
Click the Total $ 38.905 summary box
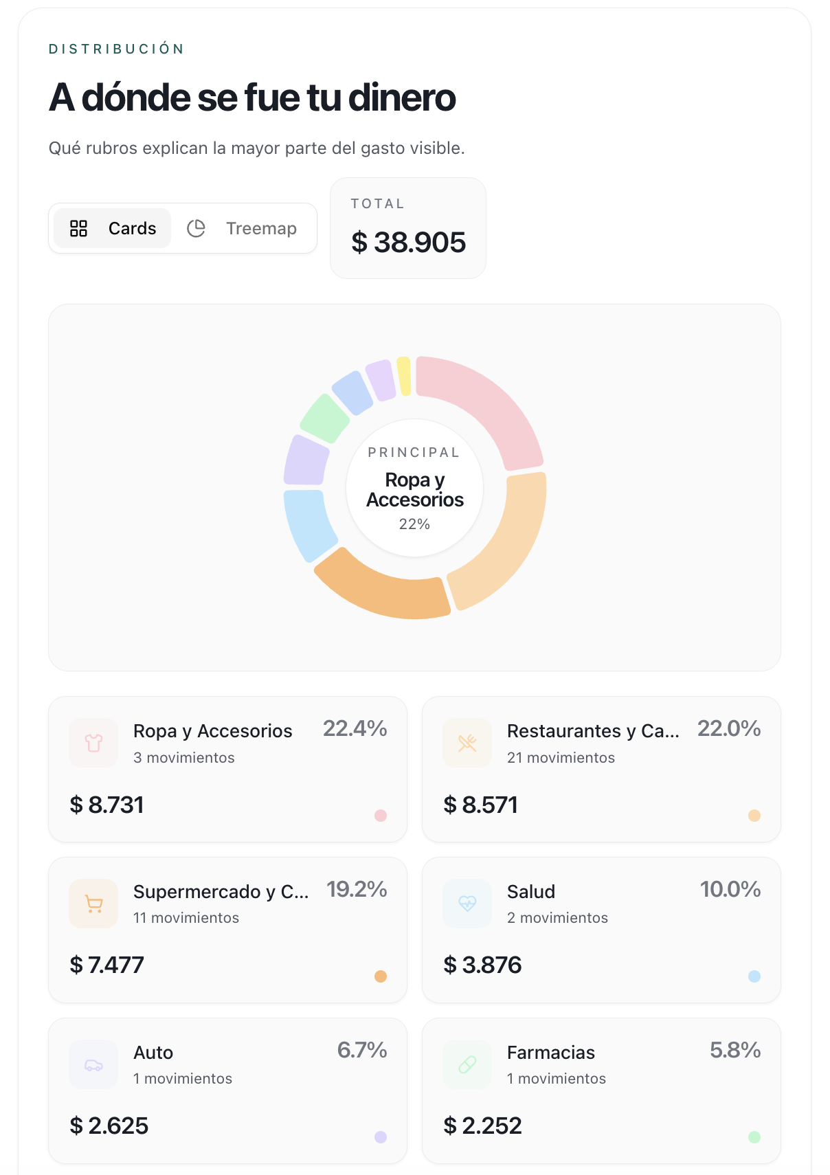click(x=408, y=228)
